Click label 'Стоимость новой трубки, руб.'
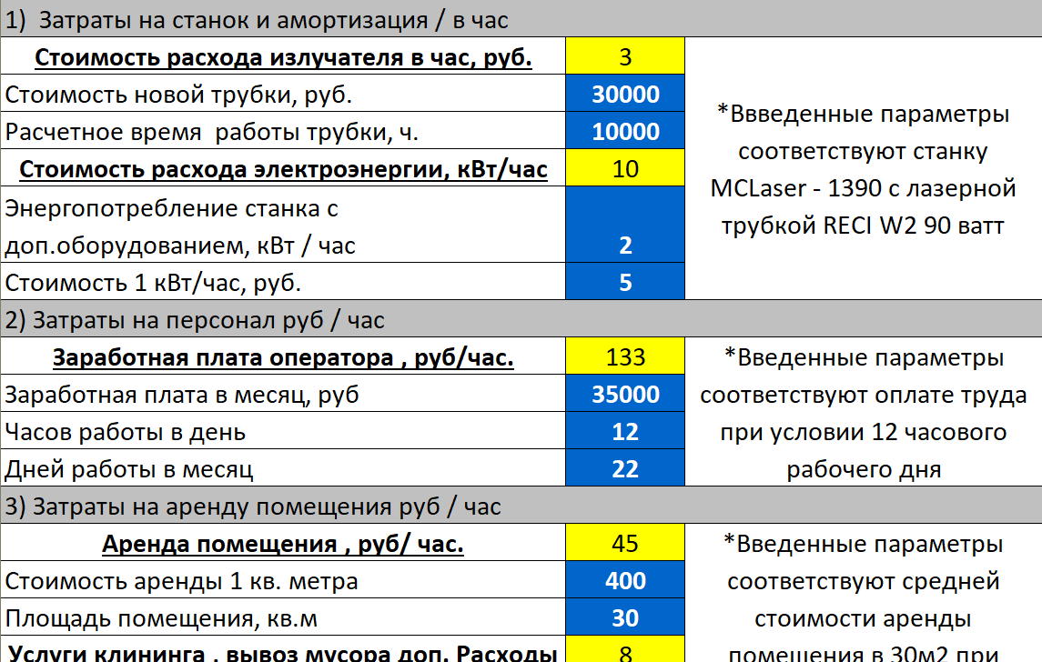The image size is (1042, 662). click(178, 95)
